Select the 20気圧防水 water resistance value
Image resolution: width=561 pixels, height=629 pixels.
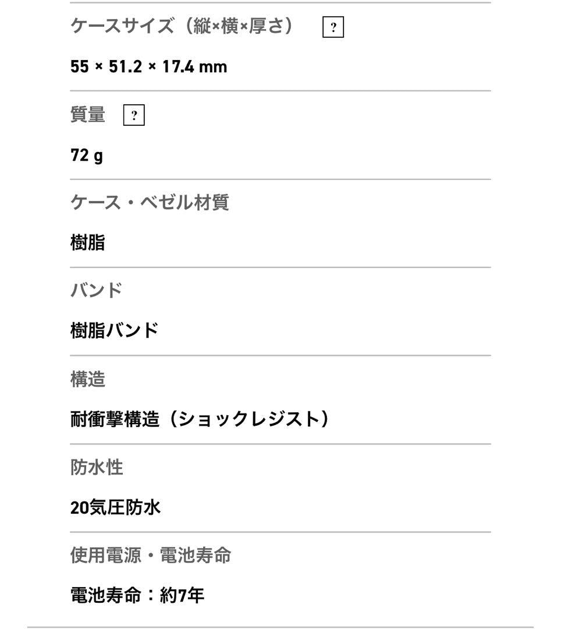coord(115,508)
